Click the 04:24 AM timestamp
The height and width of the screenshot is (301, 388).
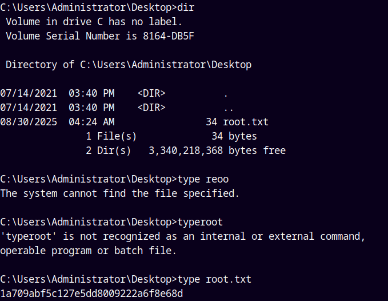tap(91, 122)
